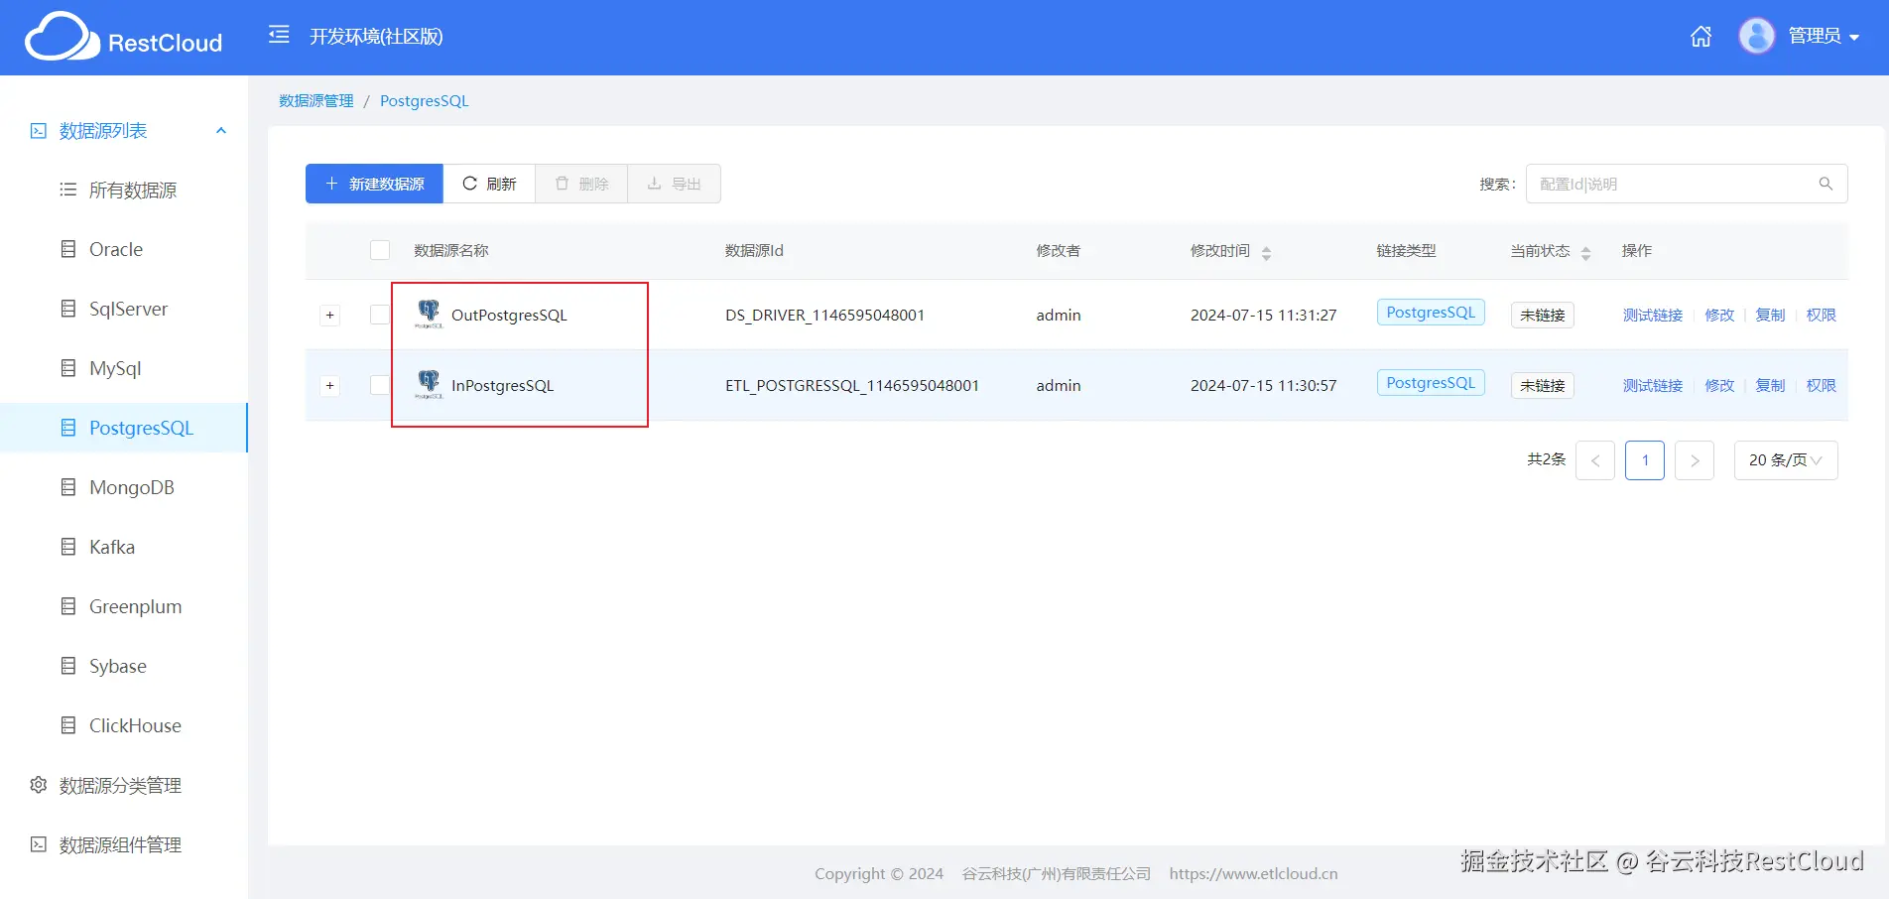
Task: Click 权限 for OutPostgreSQL
Action: pyautogui.click(x=1821, y=315)
